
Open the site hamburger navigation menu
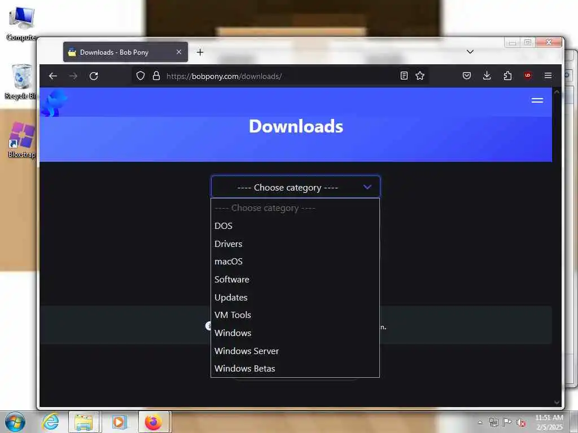tap(537, 100)
